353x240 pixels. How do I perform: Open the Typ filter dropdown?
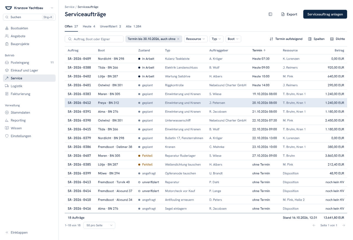click(217, 39)
